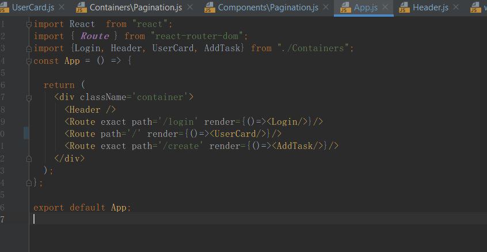Click the <Login/> element in render

(287, 121)
